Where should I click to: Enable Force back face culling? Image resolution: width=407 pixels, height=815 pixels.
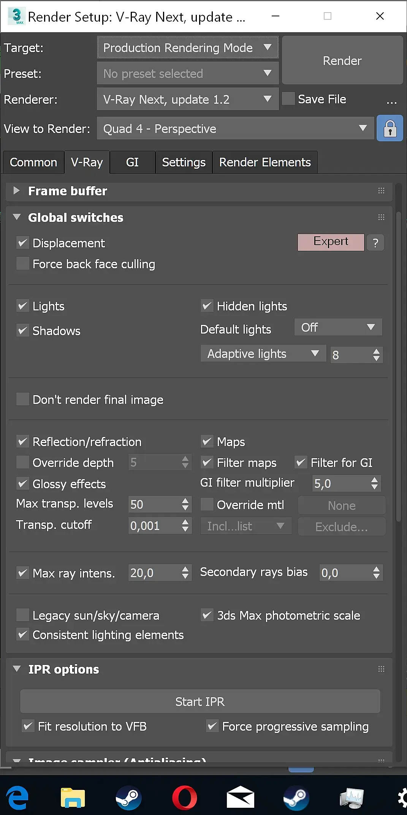[23, 264]
